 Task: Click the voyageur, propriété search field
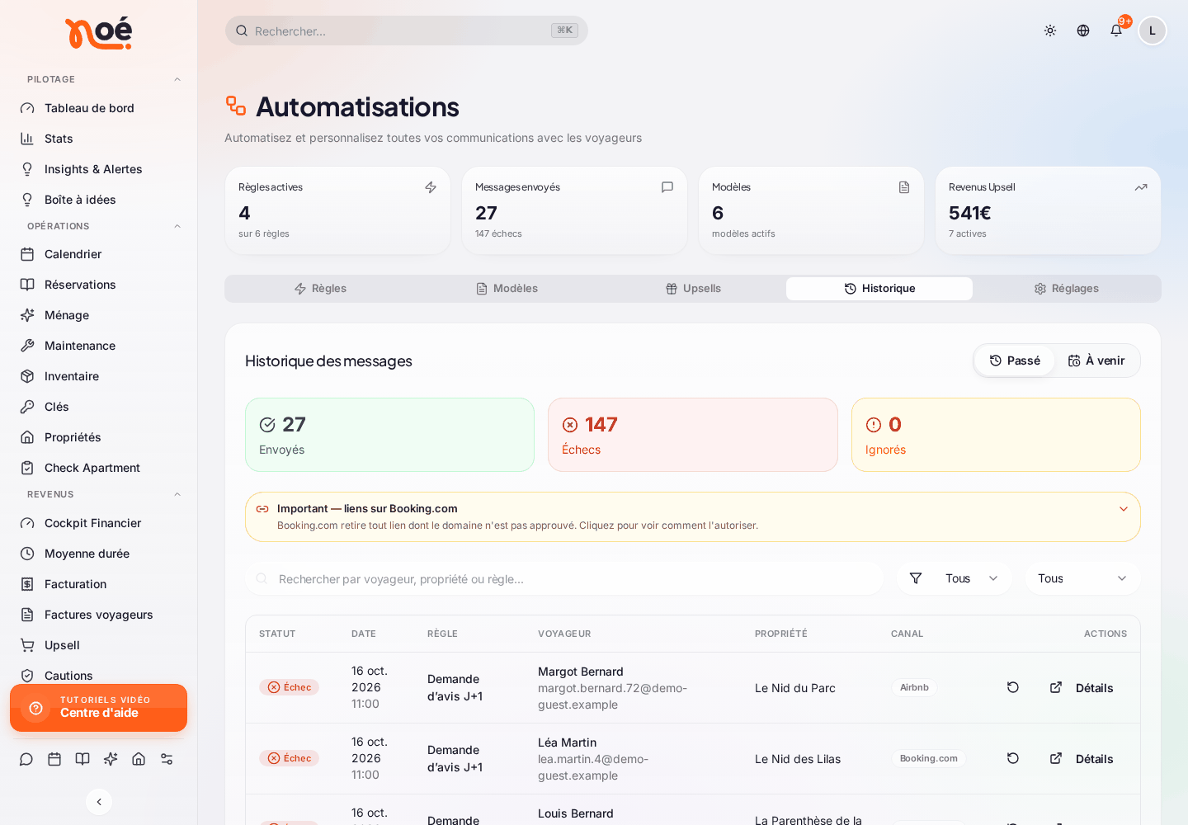pyautogui.click(x=564, y=579)
